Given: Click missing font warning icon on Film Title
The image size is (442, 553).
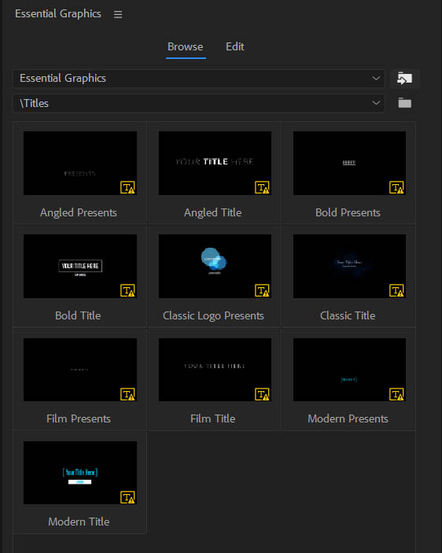Looking at the screenshot, I should pos(262,394).
